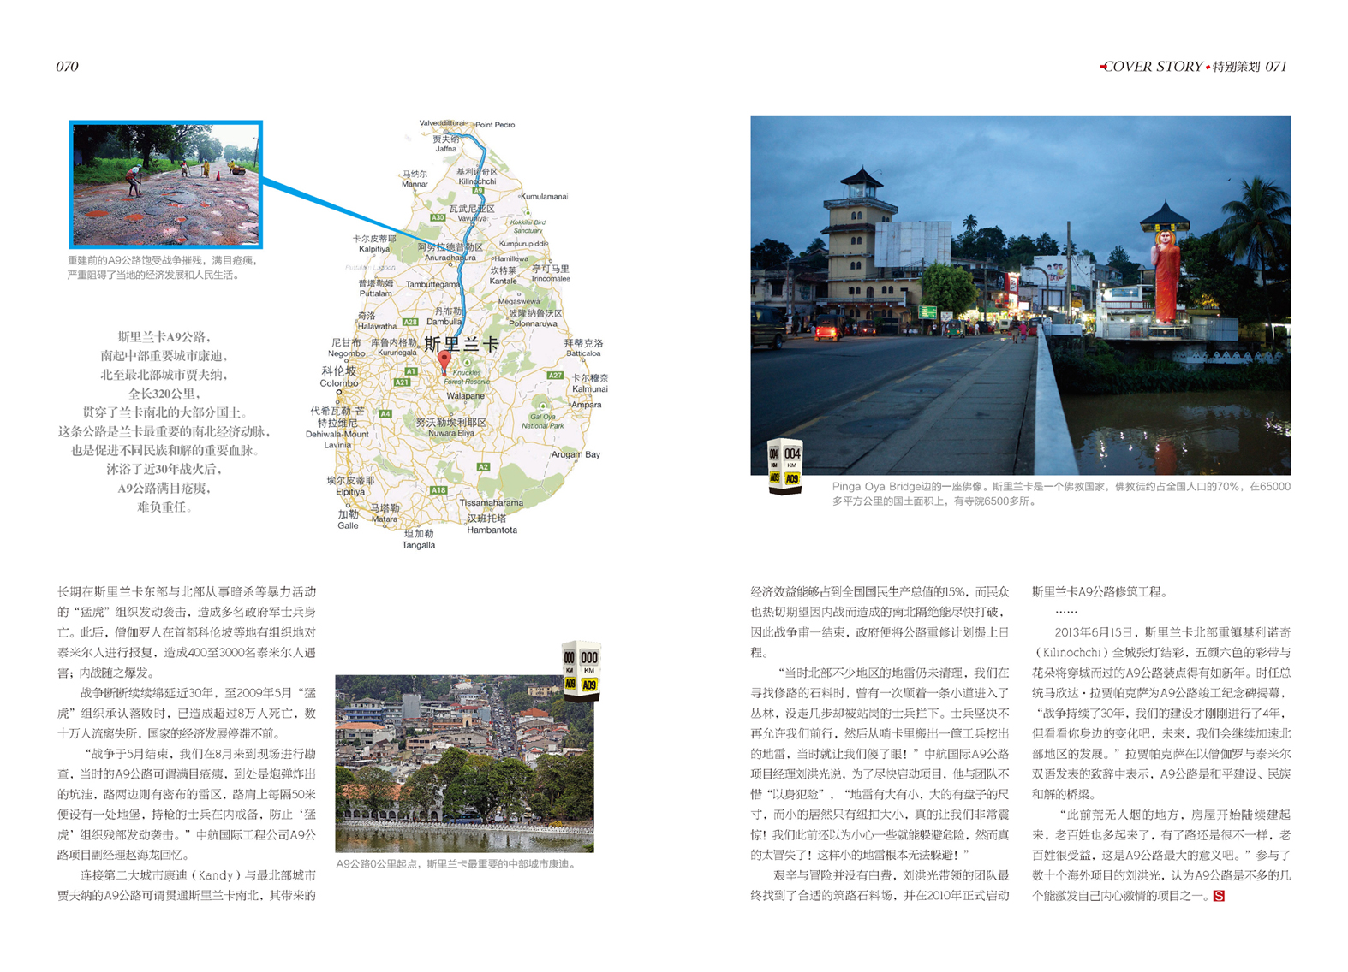Click the Point Pecro map label
Viewport: 1348px width, 972px height.
pyautogui.click(x=495, y=125)
